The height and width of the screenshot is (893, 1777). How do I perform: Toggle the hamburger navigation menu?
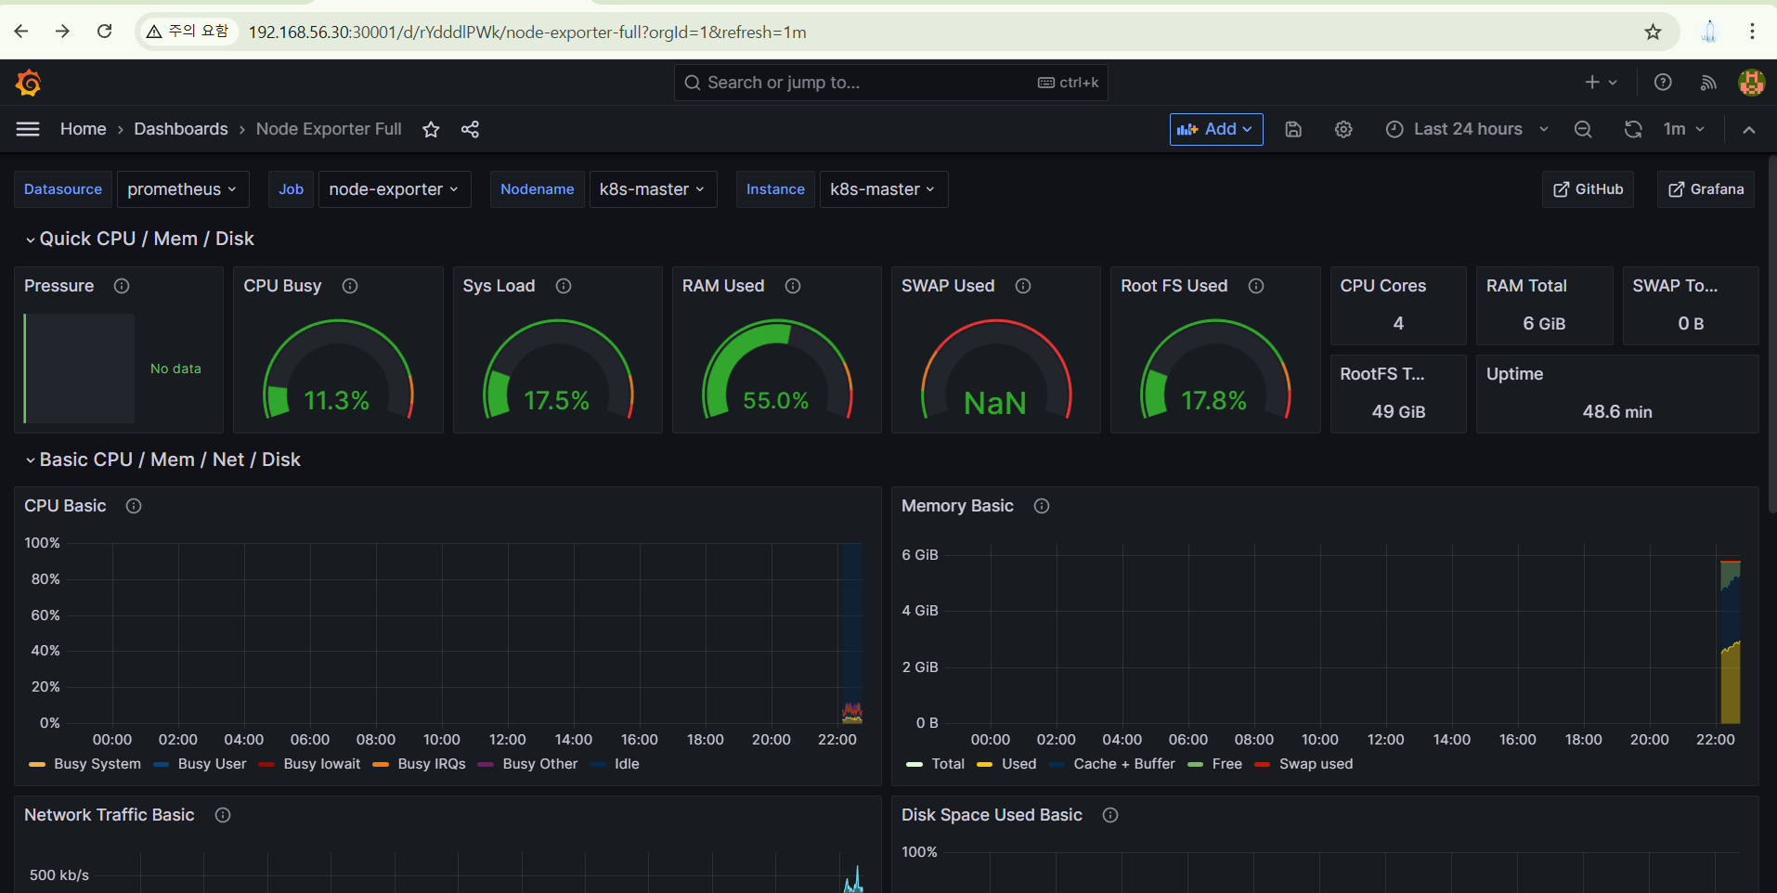pos(28,129)
